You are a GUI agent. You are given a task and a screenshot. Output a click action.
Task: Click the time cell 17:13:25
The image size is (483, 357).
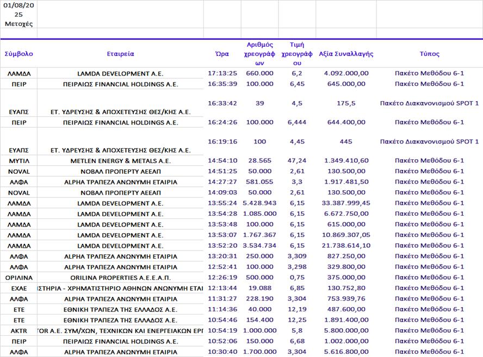[222, 73]
